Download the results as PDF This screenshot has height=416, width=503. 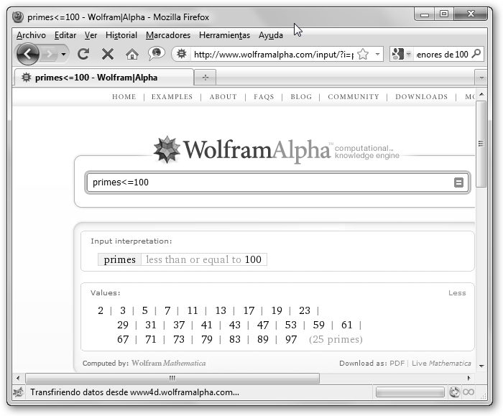pyautogui.click(x=397, y=364)
